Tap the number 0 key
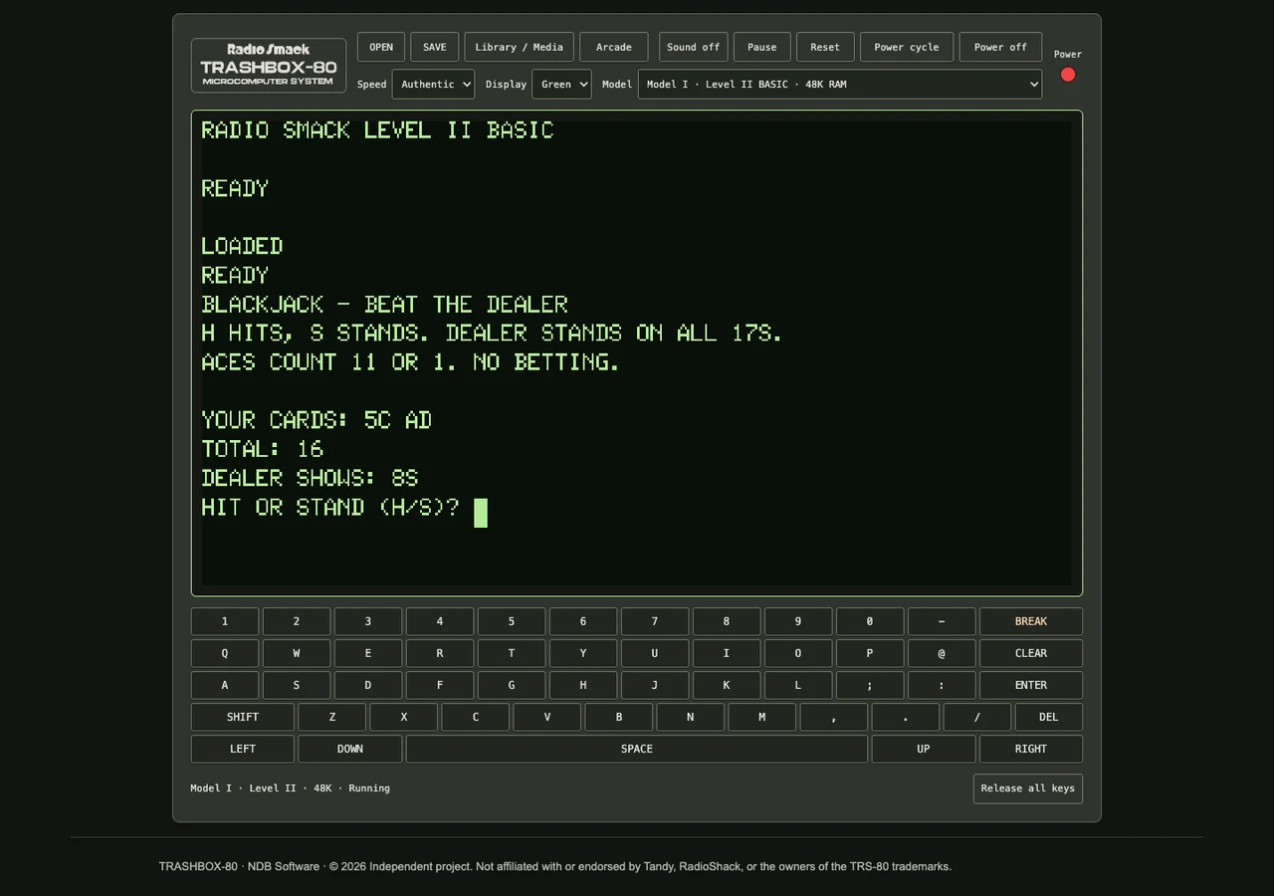1274x896 pixels. tap(870, 621)
